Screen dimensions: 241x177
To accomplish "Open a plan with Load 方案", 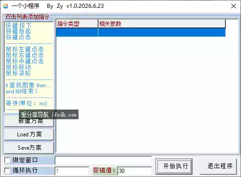I will [x=29, y=134].
